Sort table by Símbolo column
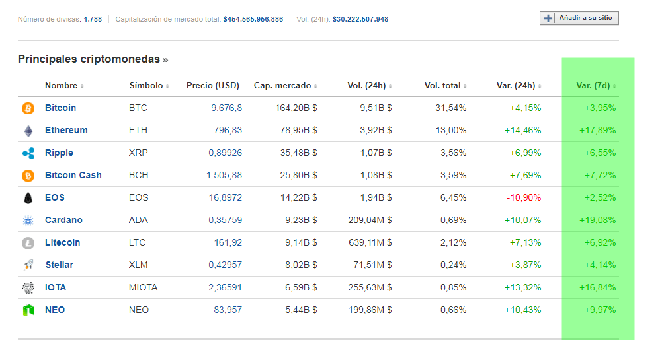Image resolution: width=664 pixels, height=340 pixels. click(x=149, y=86)
